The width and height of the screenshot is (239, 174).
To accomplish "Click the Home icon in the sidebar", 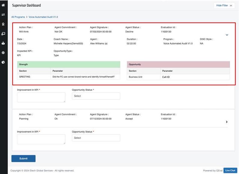I will click(3, 5).
